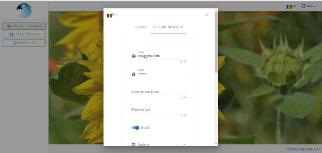This screenshot has width=322, height=153.
Task: Click the Logare button in the top-right bar
Action: [x=309, y=6]
